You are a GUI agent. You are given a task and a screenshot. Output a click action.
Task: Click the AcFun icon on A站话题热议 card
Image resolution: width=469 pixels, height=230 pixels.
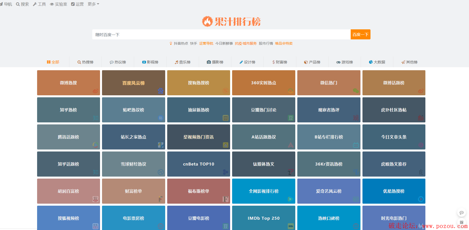[x=291, y=145]
